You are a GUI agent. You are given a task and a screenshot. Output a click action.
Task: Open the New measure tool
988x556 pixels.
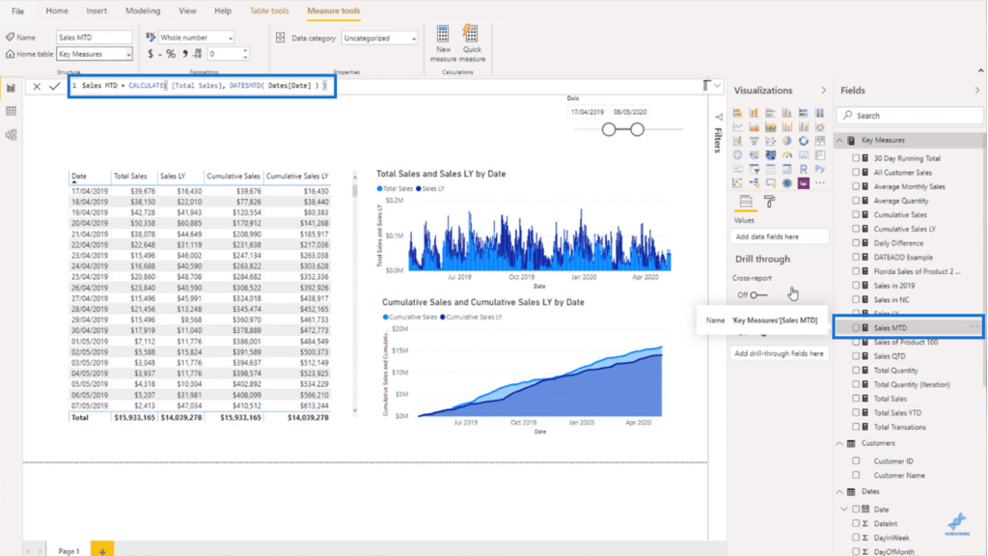click(443, 43)
